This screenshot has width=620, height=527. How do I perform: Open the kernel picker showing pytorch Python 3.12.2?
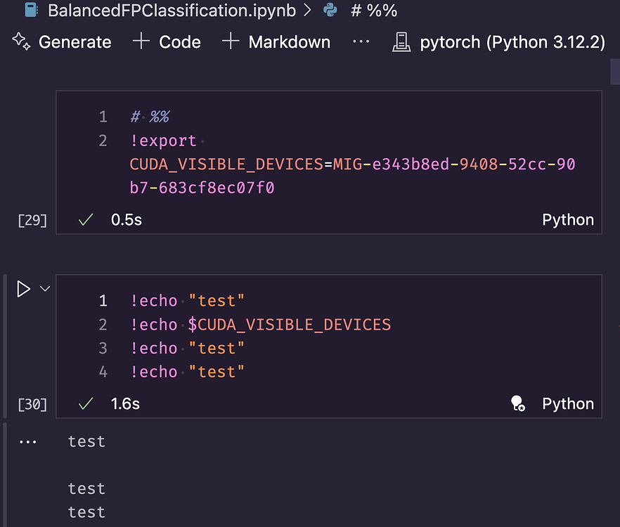(512, 42)
